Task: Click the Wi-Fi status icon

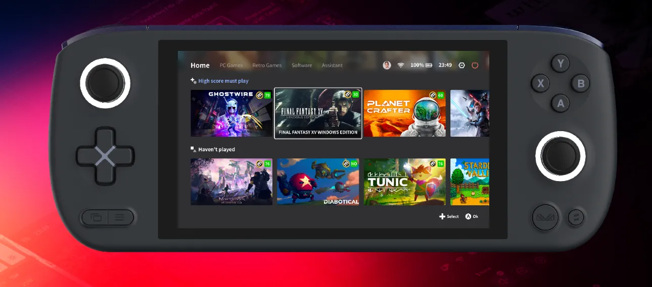Action: (x=401, y=65)
